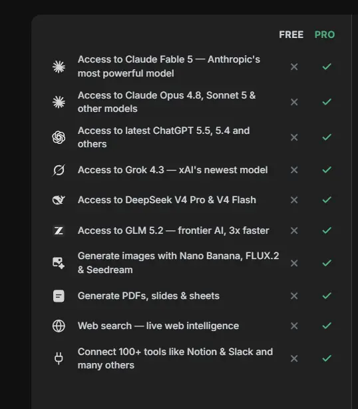358x409 pixels.
Task: Click the starburst icon beside Claude Opus 4.8
Action: (x=59, y=102)
